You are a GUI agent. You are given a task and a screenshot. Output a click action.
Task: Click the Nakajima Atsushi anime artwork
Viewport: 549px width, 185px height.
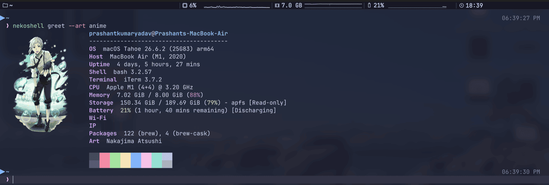[x=41, y=84]
